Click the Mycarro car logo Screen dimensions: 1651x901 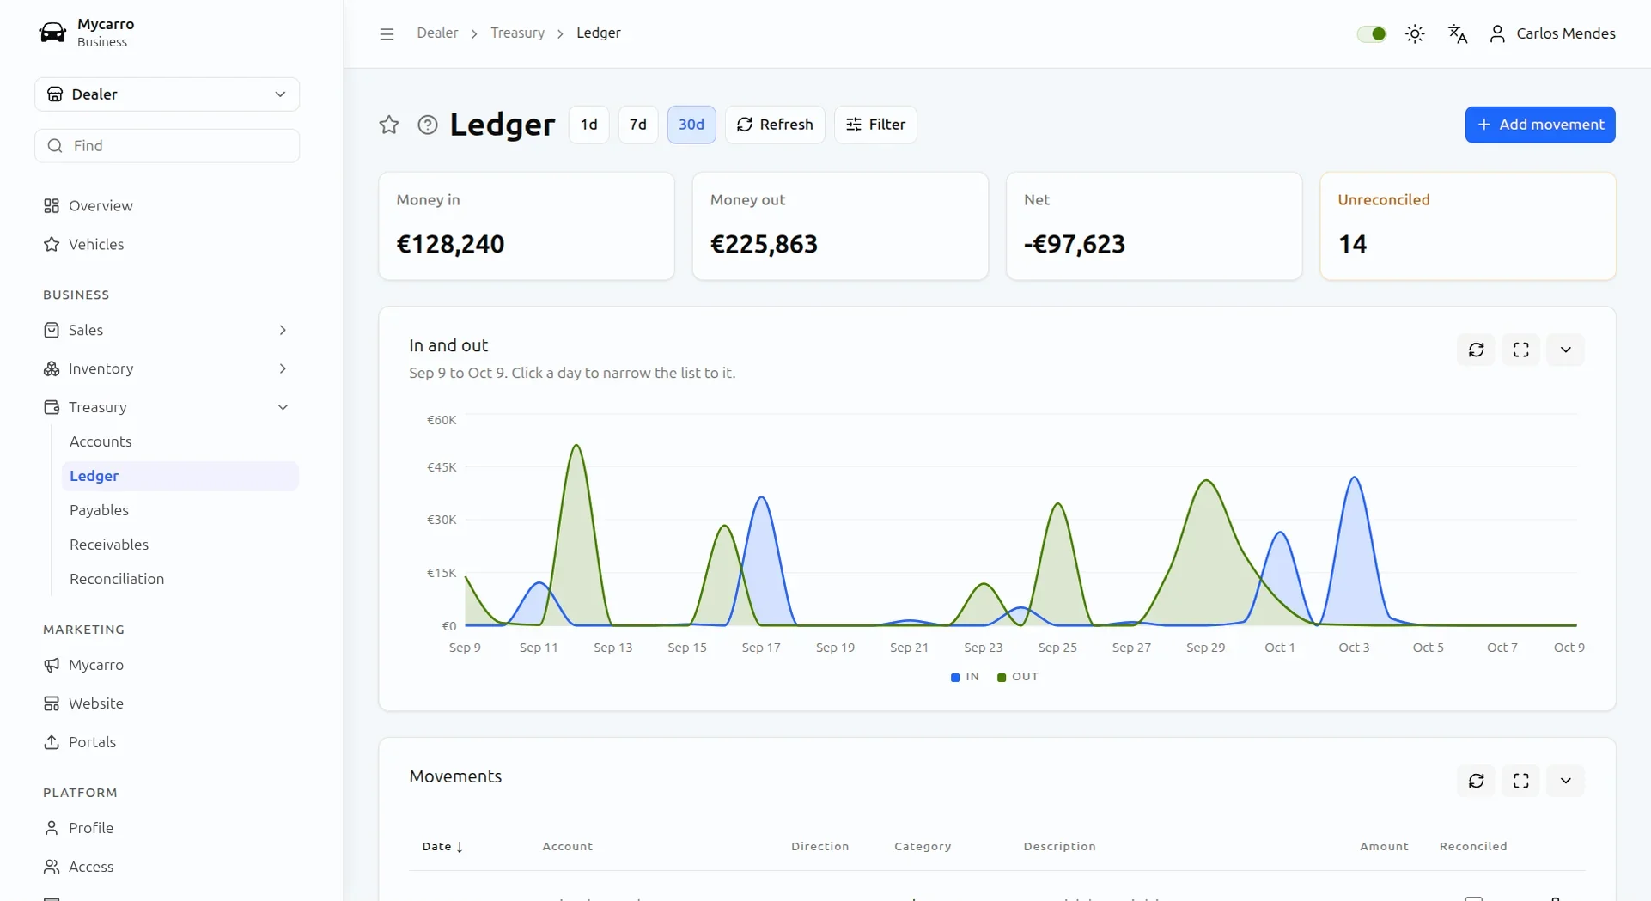coord(52,33)
